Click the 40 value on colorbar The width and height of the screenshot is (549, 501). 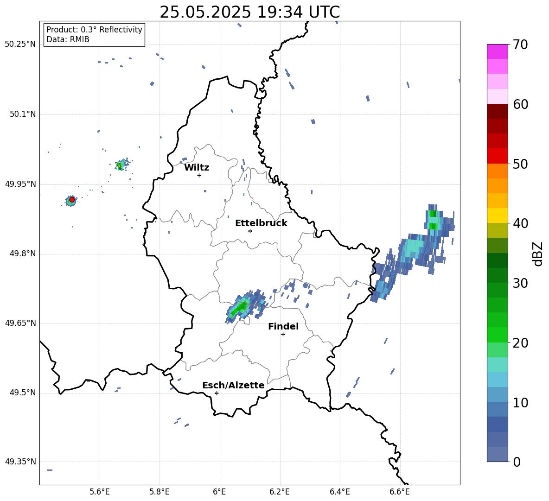(x=520, y=223)
